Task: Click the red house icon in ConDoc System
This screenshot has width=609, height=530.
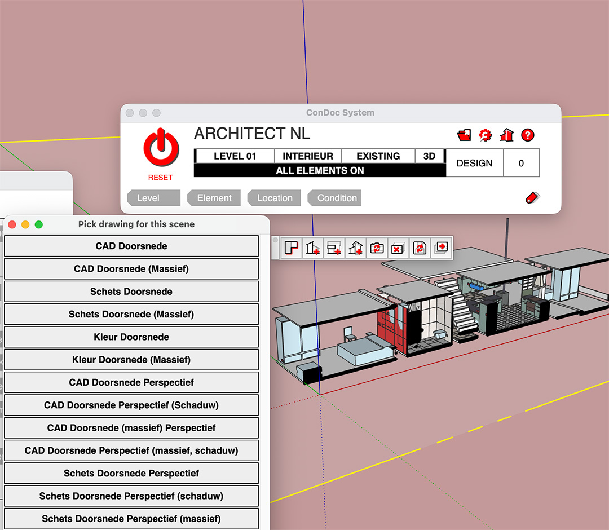Action: (506, 135)
